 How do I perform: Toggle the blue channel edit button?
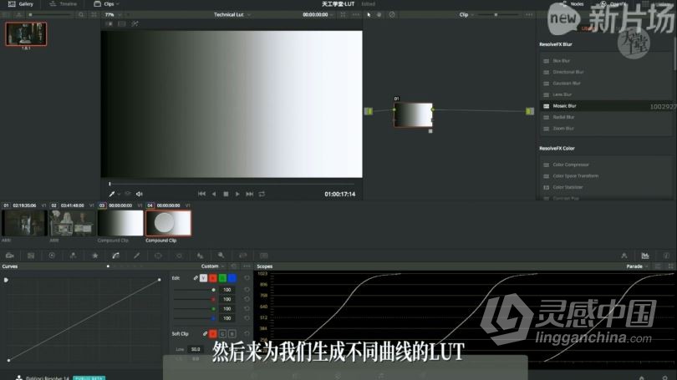click(x=232, y=278)
